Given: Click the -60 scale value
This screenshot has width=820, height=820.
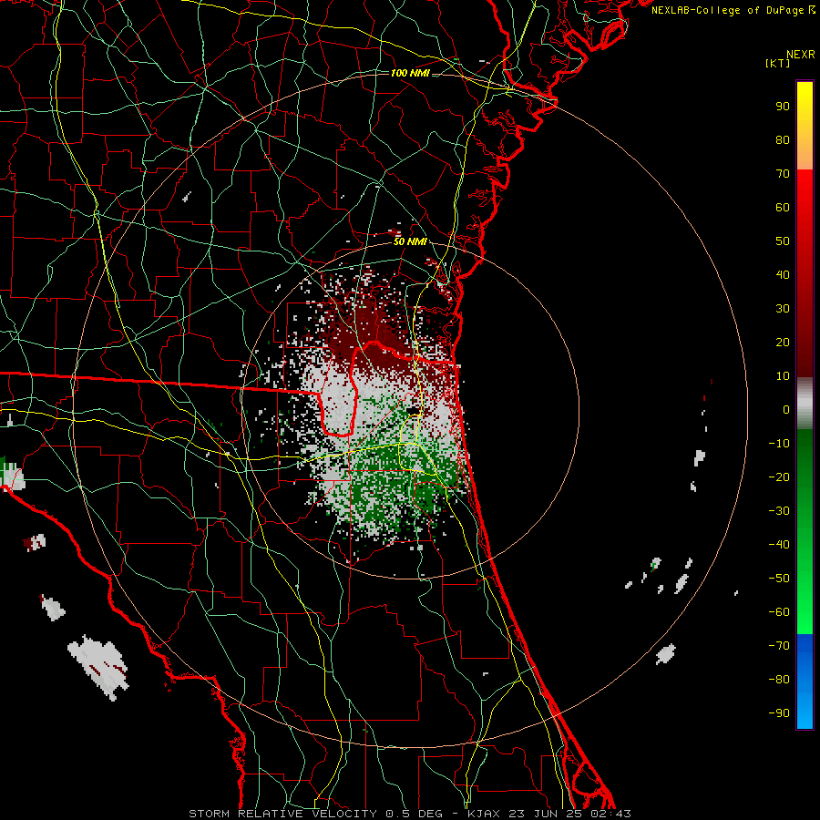Looking at the screenshot, I should click(779, 612).
